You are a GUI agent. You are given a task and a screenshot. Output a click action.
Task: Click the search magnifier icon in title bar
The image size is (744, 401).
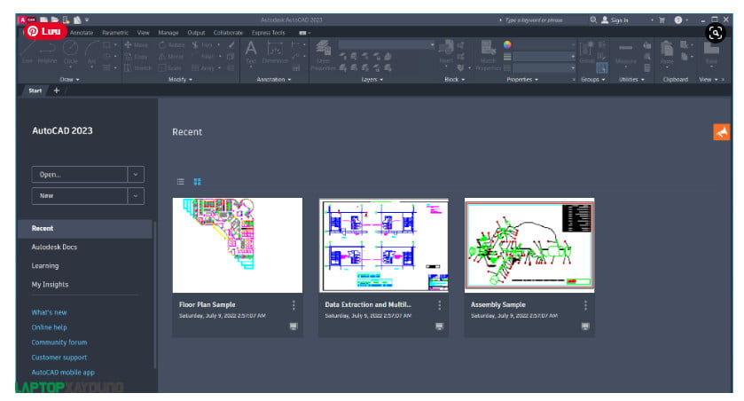coord(593,20)
